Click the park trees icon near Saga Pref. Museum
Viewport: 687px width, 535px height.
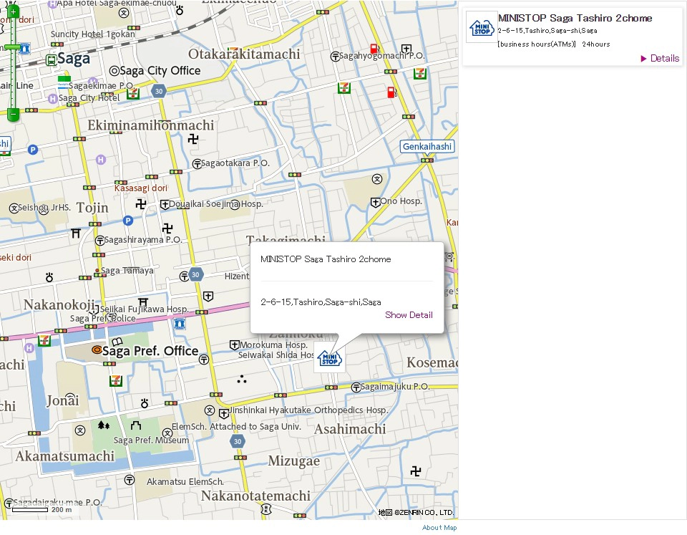pos(103,425)
